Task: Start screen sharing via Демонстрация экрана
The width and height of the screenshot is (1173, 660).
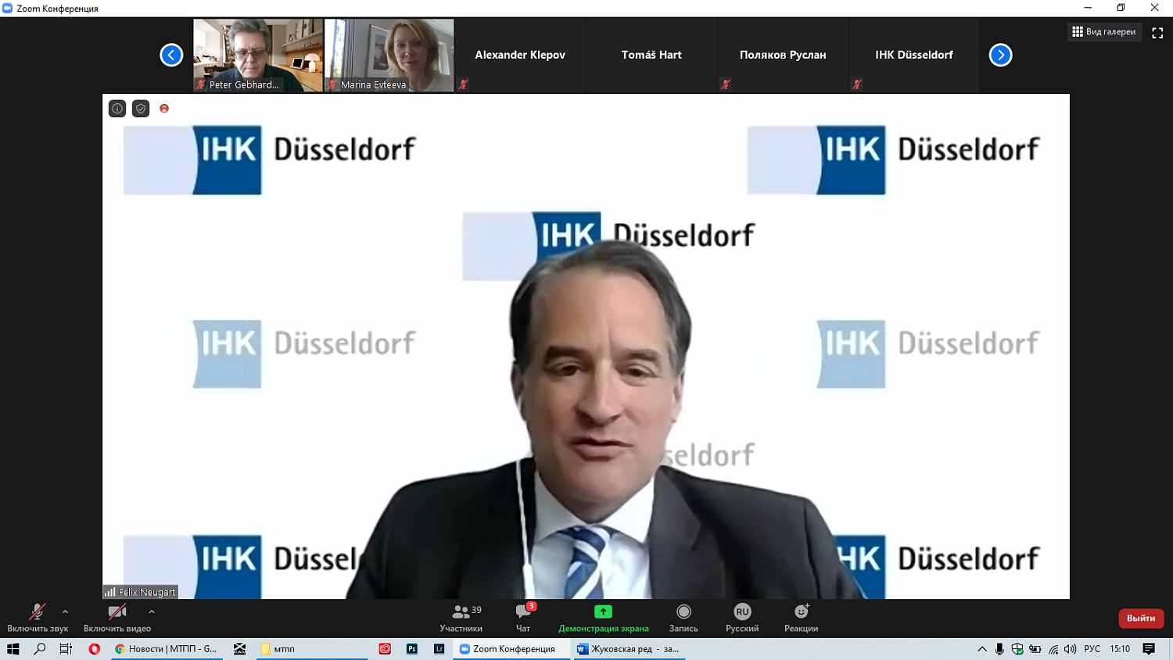Action: click(603, 617)
